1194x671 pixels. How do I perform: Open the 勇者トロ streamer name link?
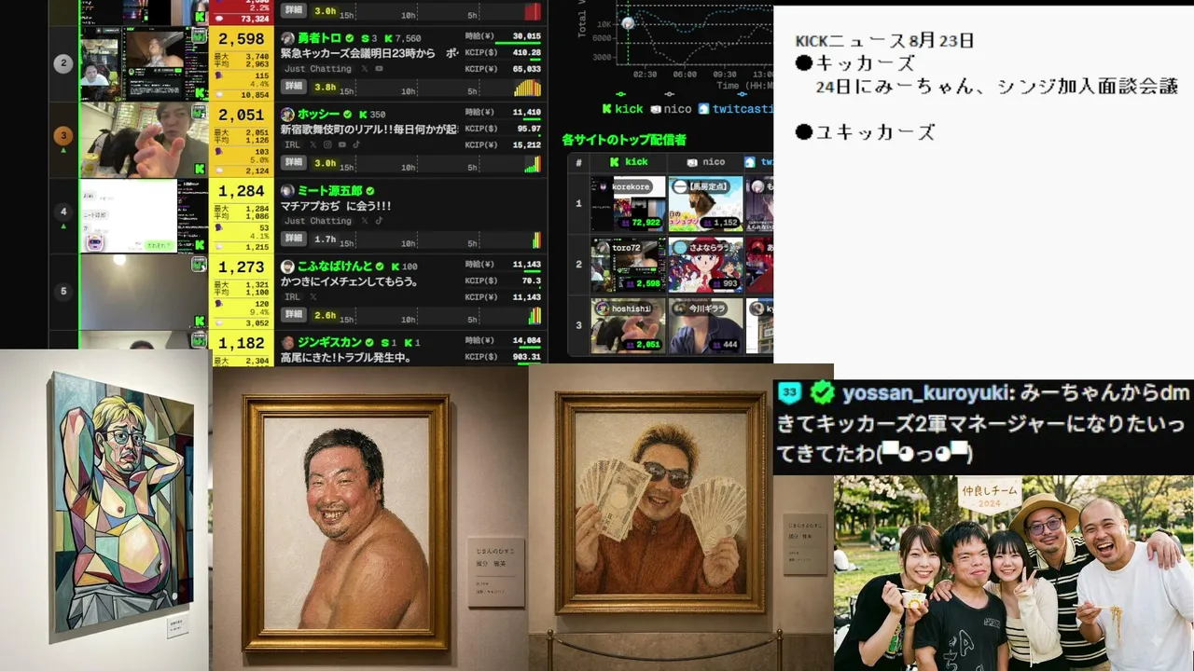pos(319,38)
